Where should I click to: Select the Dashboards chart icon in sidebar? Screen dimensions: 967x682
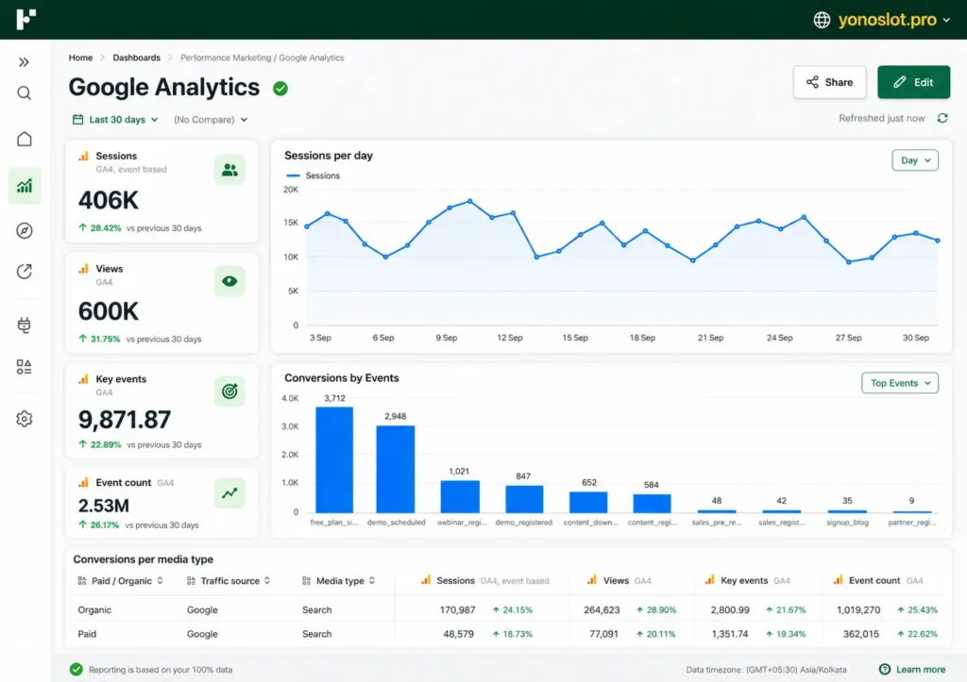pyautogui.click(x=25, y=186)
